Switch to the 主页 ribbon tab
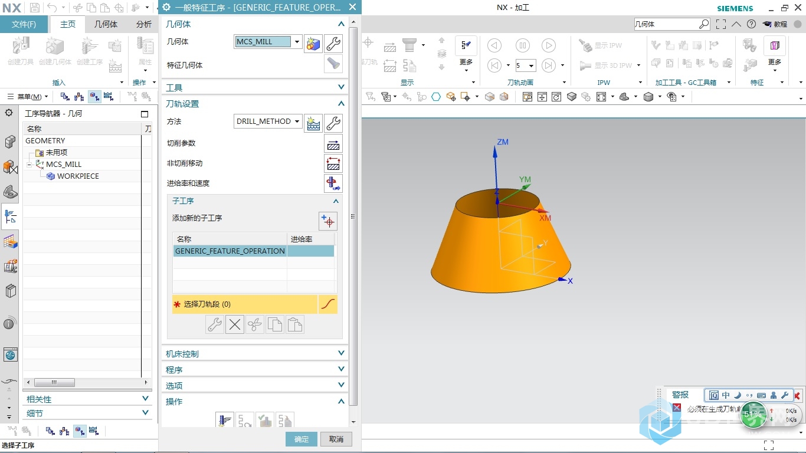Image resolution: width=806 pixels, height=453 pixels. [68, 24]
